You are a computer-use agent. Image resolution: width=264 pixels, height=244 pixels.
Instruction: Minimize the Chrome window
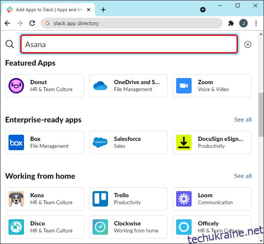point(220,5)
